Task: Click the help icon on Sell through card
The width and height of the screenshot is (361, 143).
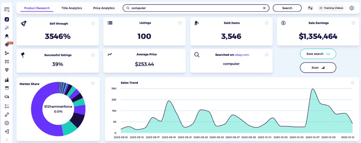Action: (93, 24)
